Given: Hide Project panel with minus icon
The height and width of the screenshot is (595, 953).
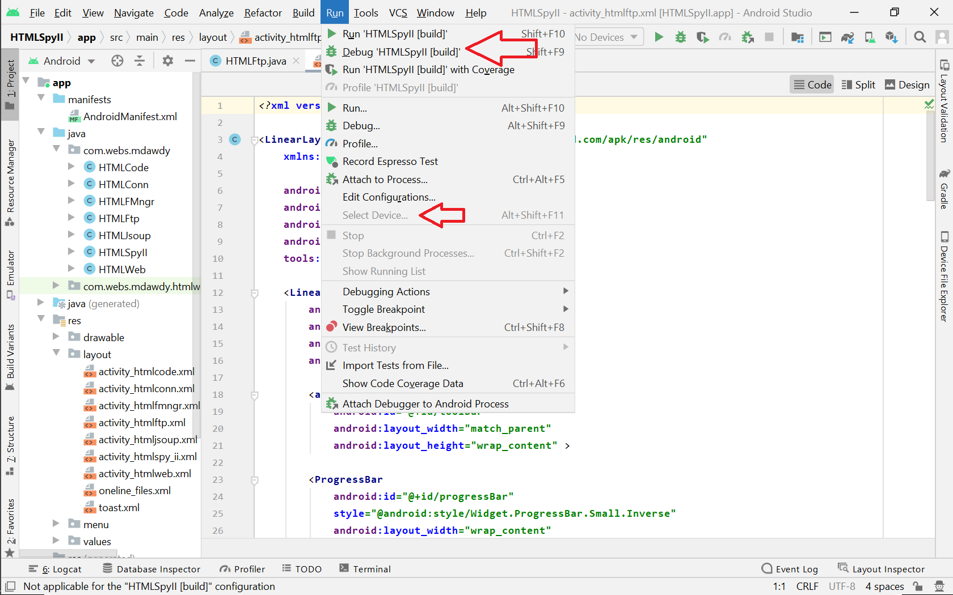Looking at the screenshot, I should [190, 61].
